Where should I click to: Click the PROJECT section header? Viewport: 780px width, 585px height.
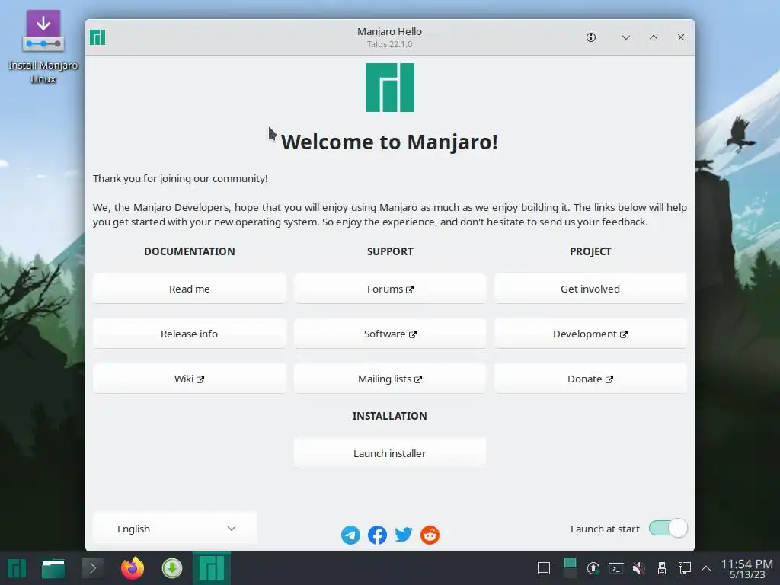(x=590, y=251)
